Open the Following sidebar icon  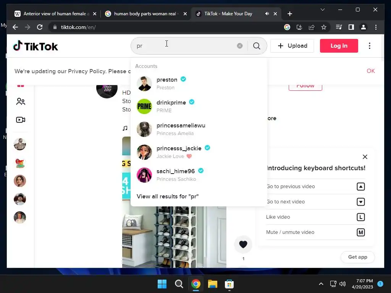[x=21, y=101]
